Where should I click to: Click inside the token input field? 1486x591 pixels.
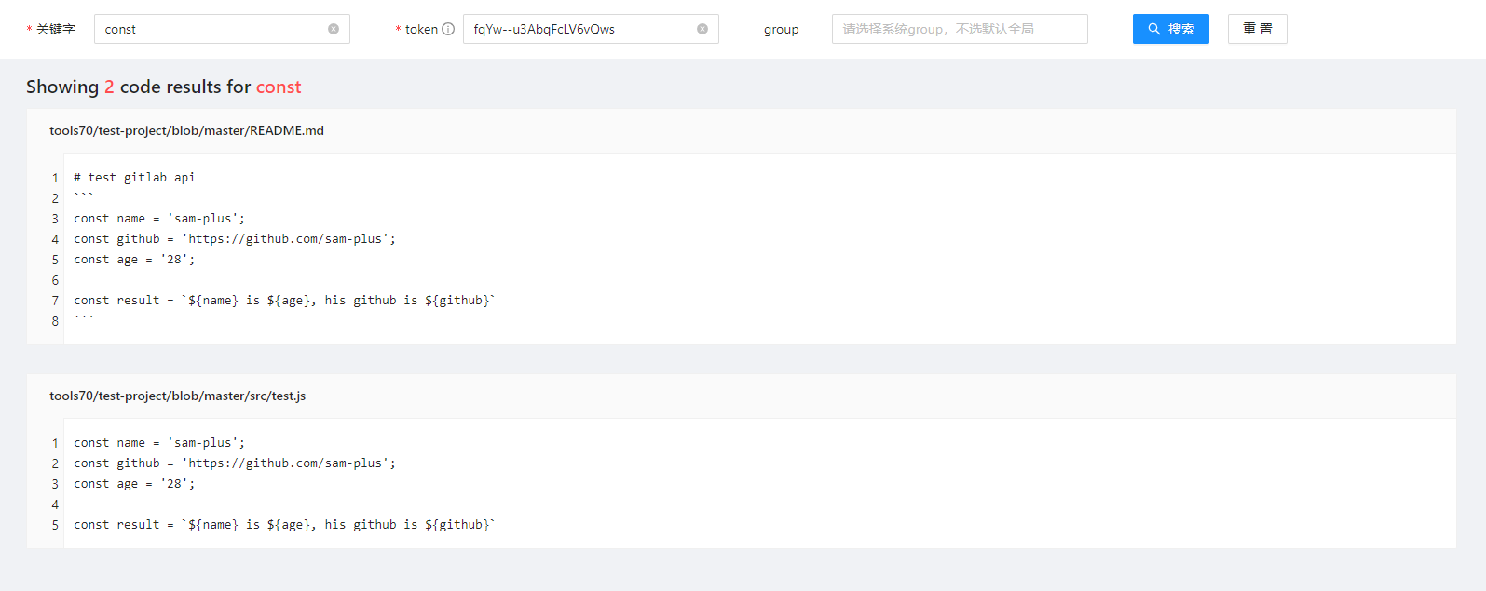(591, 29)
